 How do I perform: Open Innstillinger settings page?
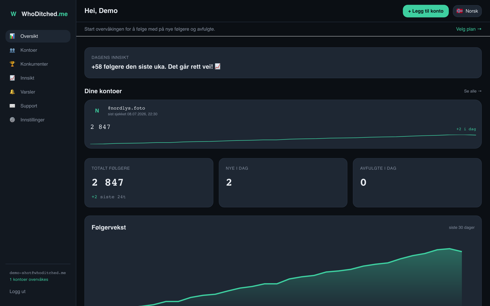pyautogui.click(x=38, y=120)
